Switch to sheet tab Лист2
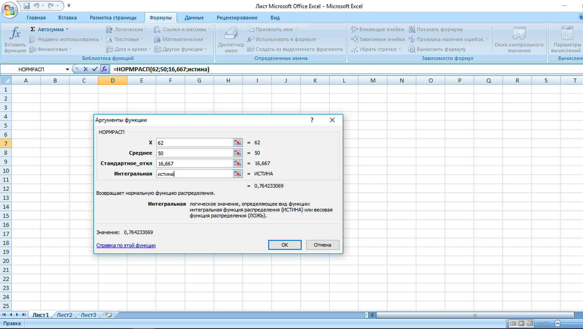This screenshot has width=583, height=329. coord(65,315)
